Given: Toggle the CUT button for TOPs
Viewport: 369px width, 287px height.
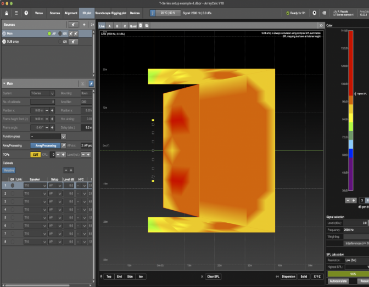Looking at the screenshot, I should pos(35,155).
